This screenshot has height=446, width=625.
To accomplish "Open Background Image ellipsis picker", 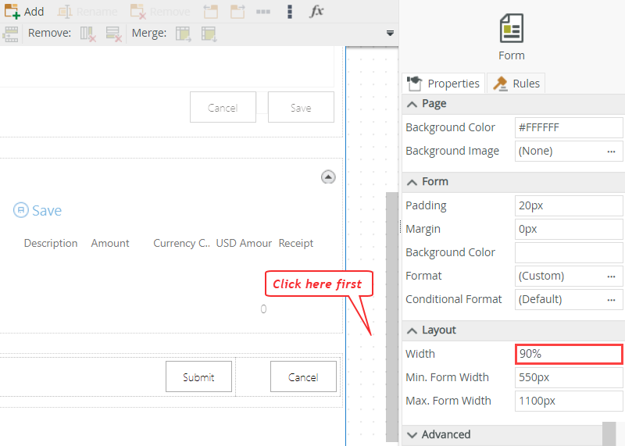I will click(x=611, y=152).
